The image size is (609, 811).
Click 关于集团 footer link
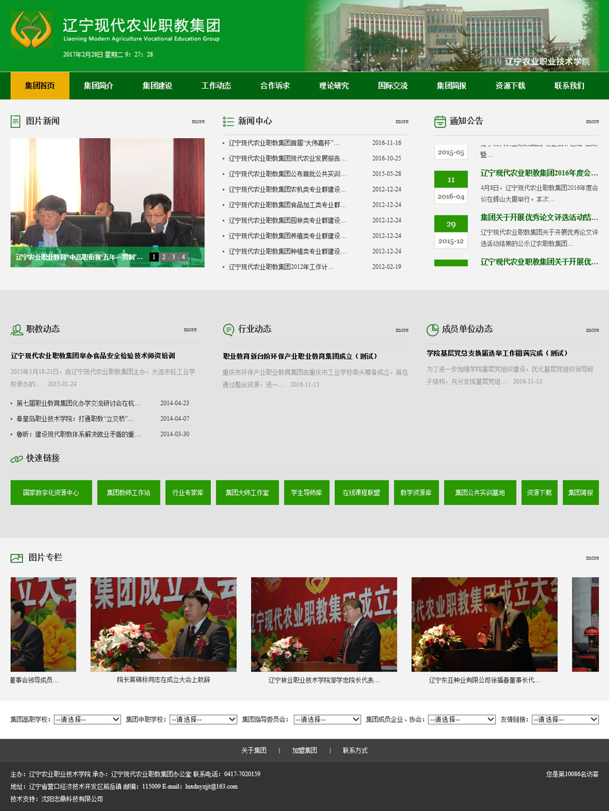254,751
